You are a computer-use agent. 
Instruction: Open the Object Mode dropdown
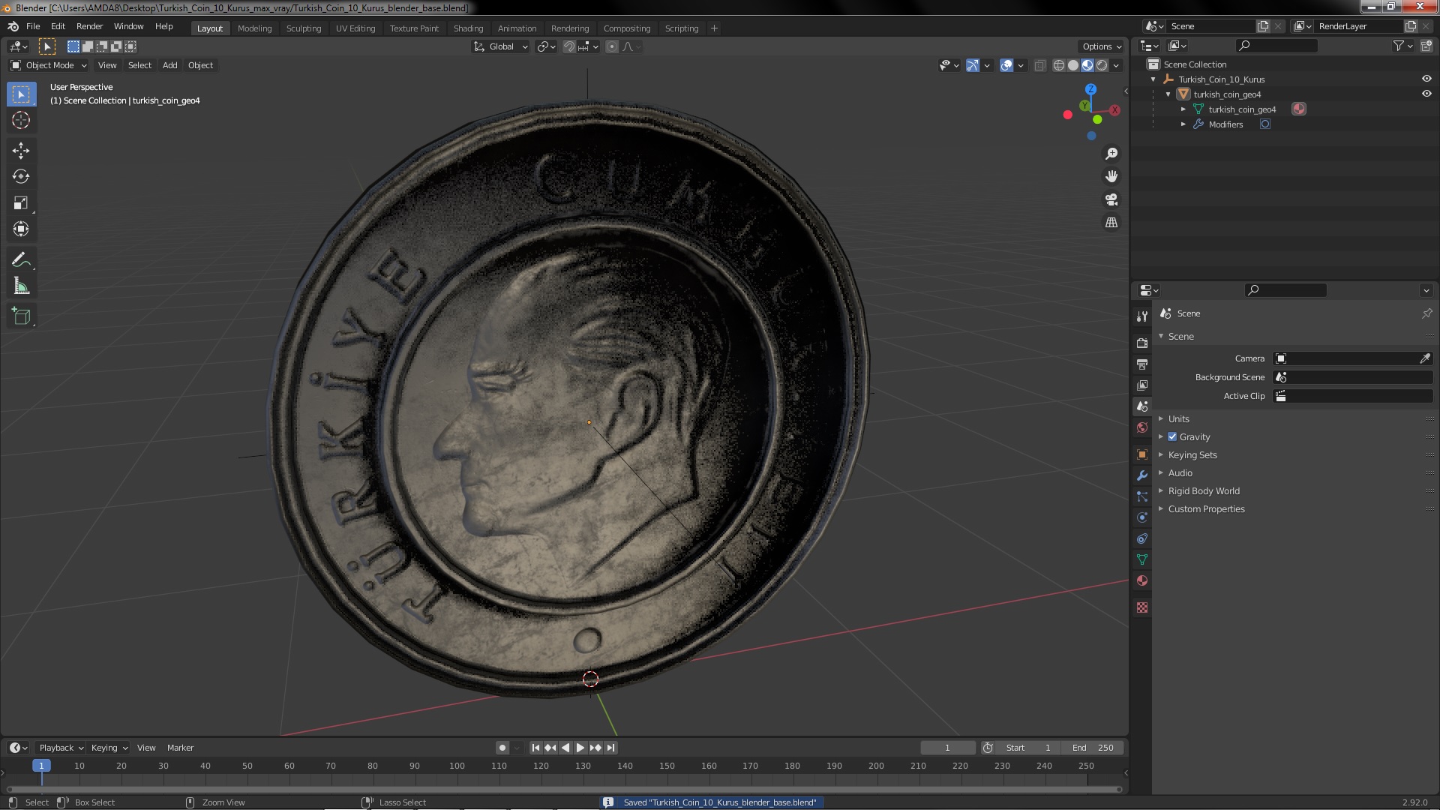[49, 65]
